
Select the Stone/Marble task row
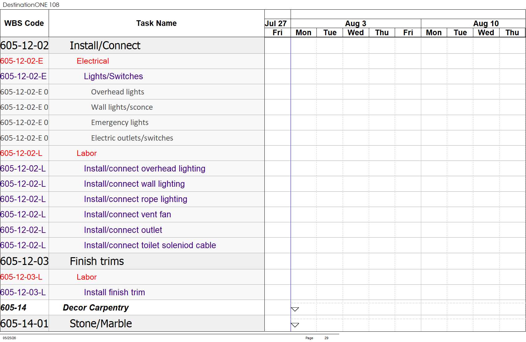(x=132, y=324)
